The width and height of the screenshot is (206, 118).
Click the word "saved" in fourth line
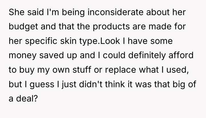click(x=51, y=55)
